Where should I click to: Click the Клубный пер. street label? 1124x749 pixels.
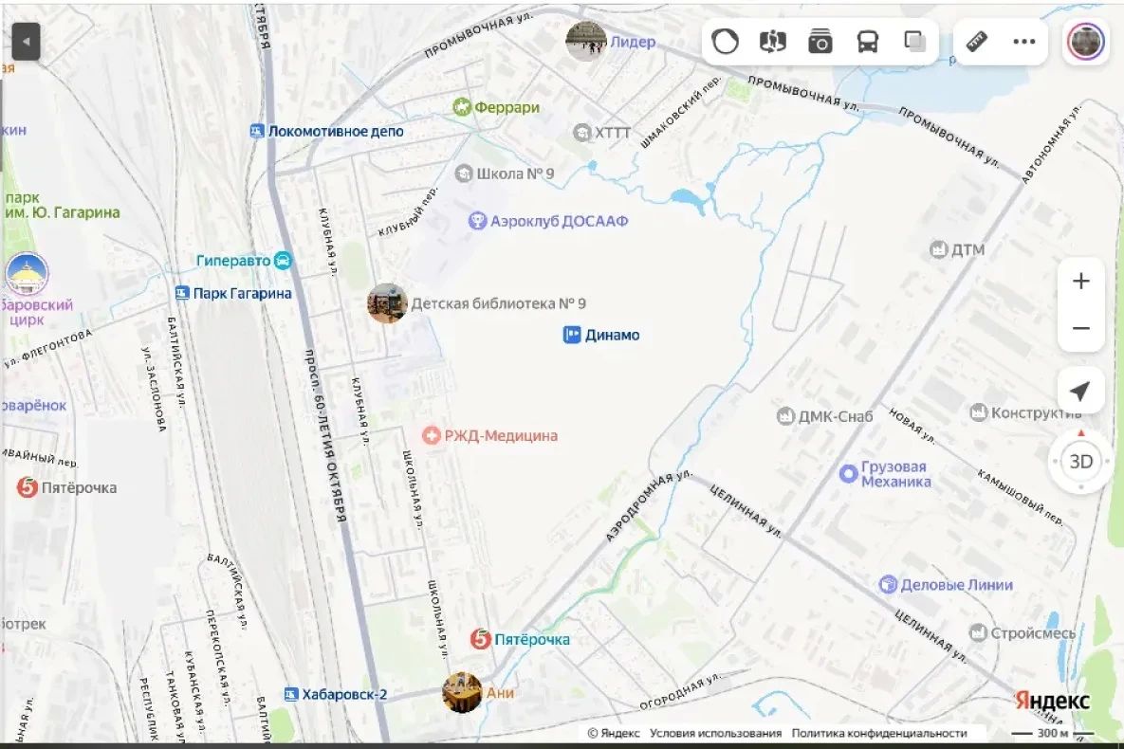pyautogui.click(x=408, y=212)
